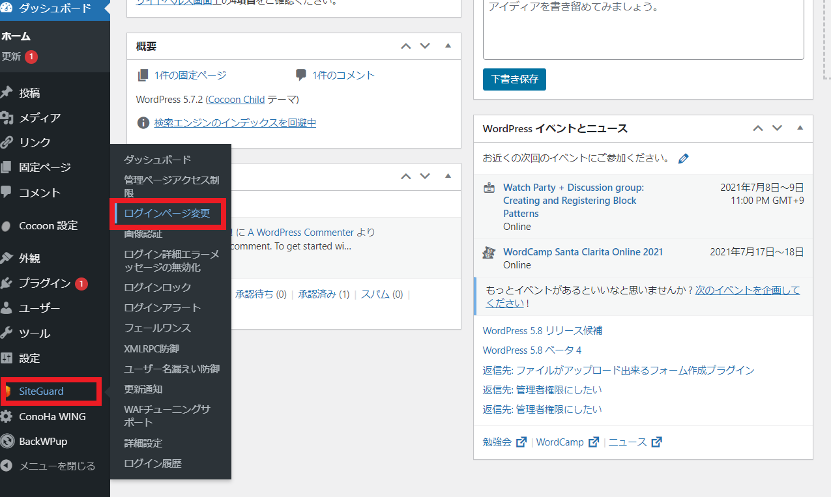The width and height of the screenshot is (831, 497).
Task: Click the Dashboard gauge icon in sidebar
Action: point(7,9)
